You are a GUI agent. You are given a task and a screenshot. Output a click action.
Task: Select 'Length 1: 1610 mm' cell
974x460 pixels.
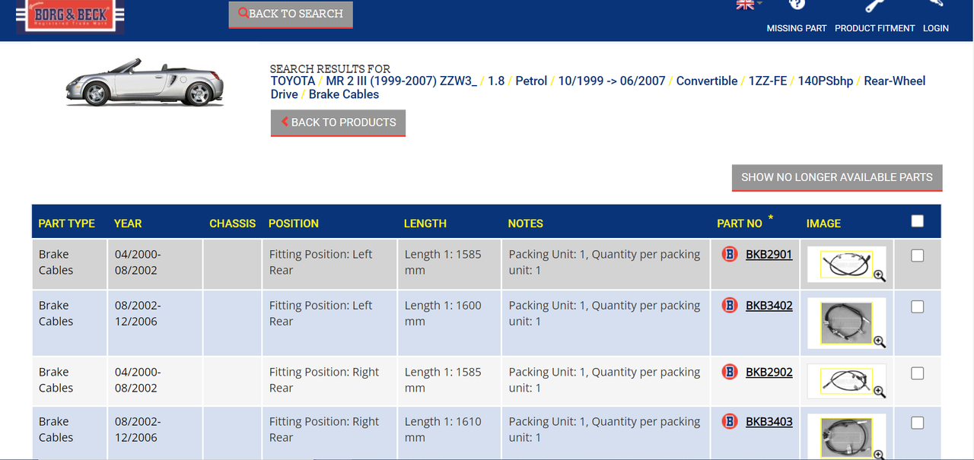tap(443, 430)
